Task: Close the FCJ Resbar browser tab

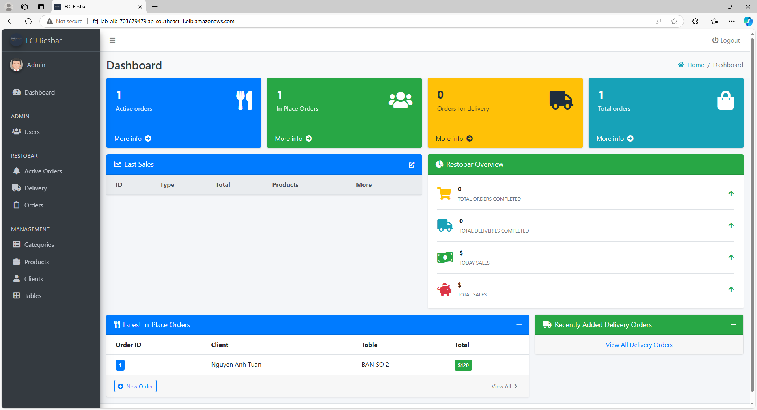Action: (140, 7)
